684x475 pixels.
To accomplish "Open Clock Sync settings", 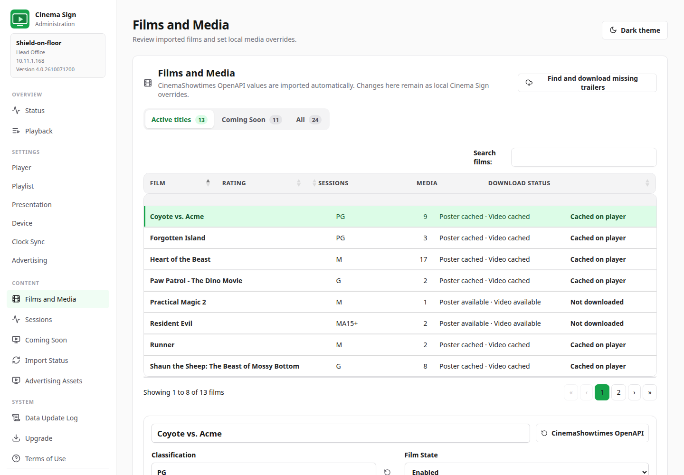I will coord(58,242).
